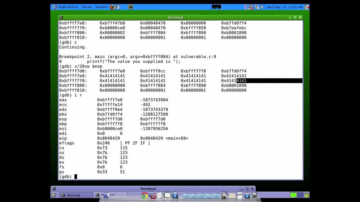Click the volume speaker icon
The width and height of the screenshot is (360, 202).
point(262,7)
